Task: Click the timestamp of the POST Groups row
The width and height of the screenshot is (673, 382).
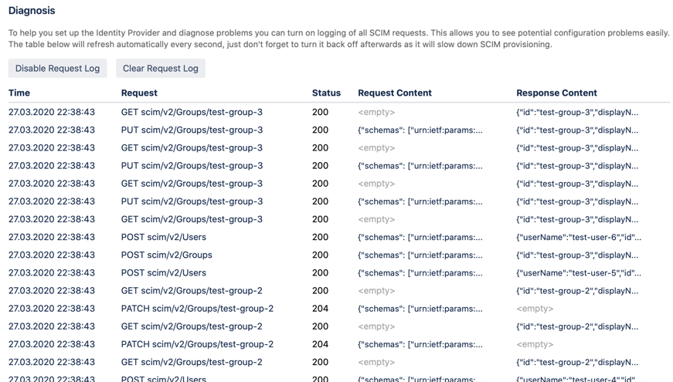Action: [52, 255]
